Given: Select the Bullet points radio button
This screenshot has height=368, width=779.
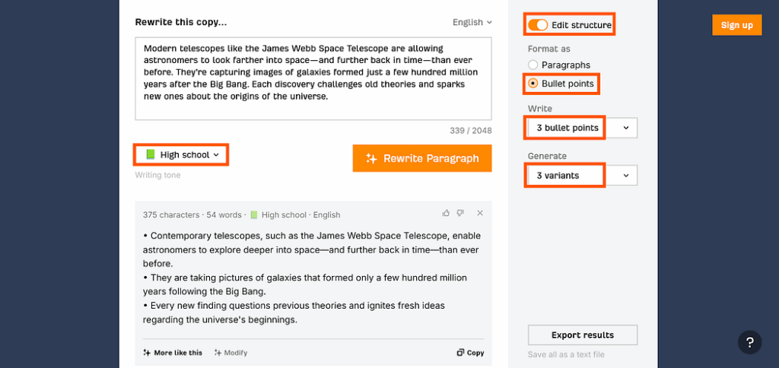Looking at the screenshot, I should pyautogui.click(x=533, y=84).
